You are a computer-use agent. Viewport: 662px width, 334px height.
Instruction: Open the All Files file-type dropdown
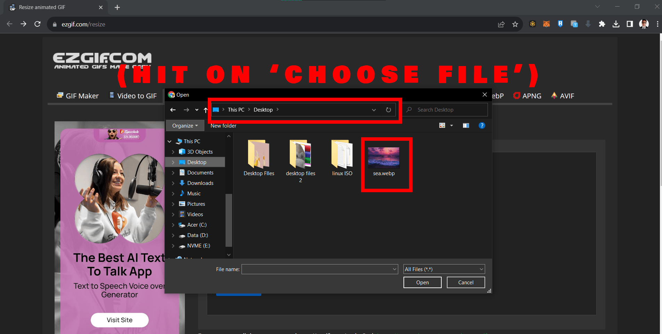coord(443,269)
